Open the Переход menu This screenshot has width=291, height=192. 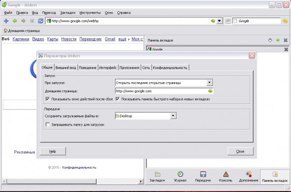(x=49, y=13)
